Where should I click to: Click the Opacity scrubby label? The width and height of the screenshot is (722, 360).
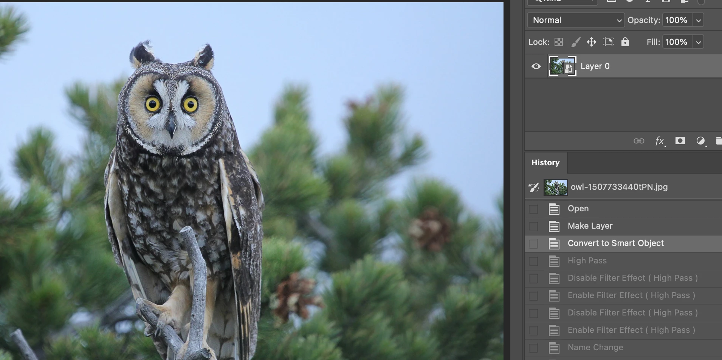[644, 20]
